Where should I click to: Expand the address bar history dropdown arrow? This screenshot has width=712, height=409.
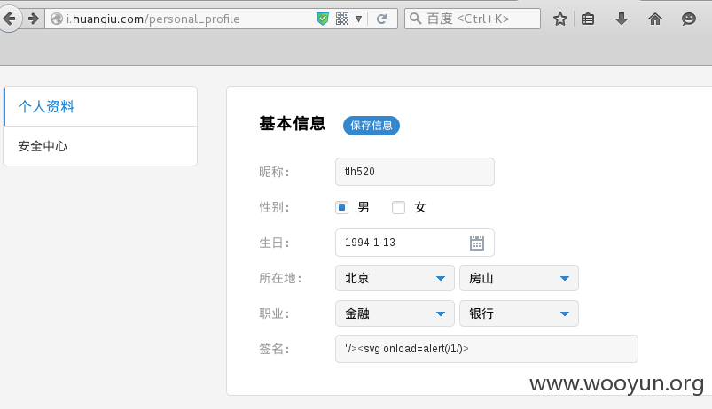358,19
